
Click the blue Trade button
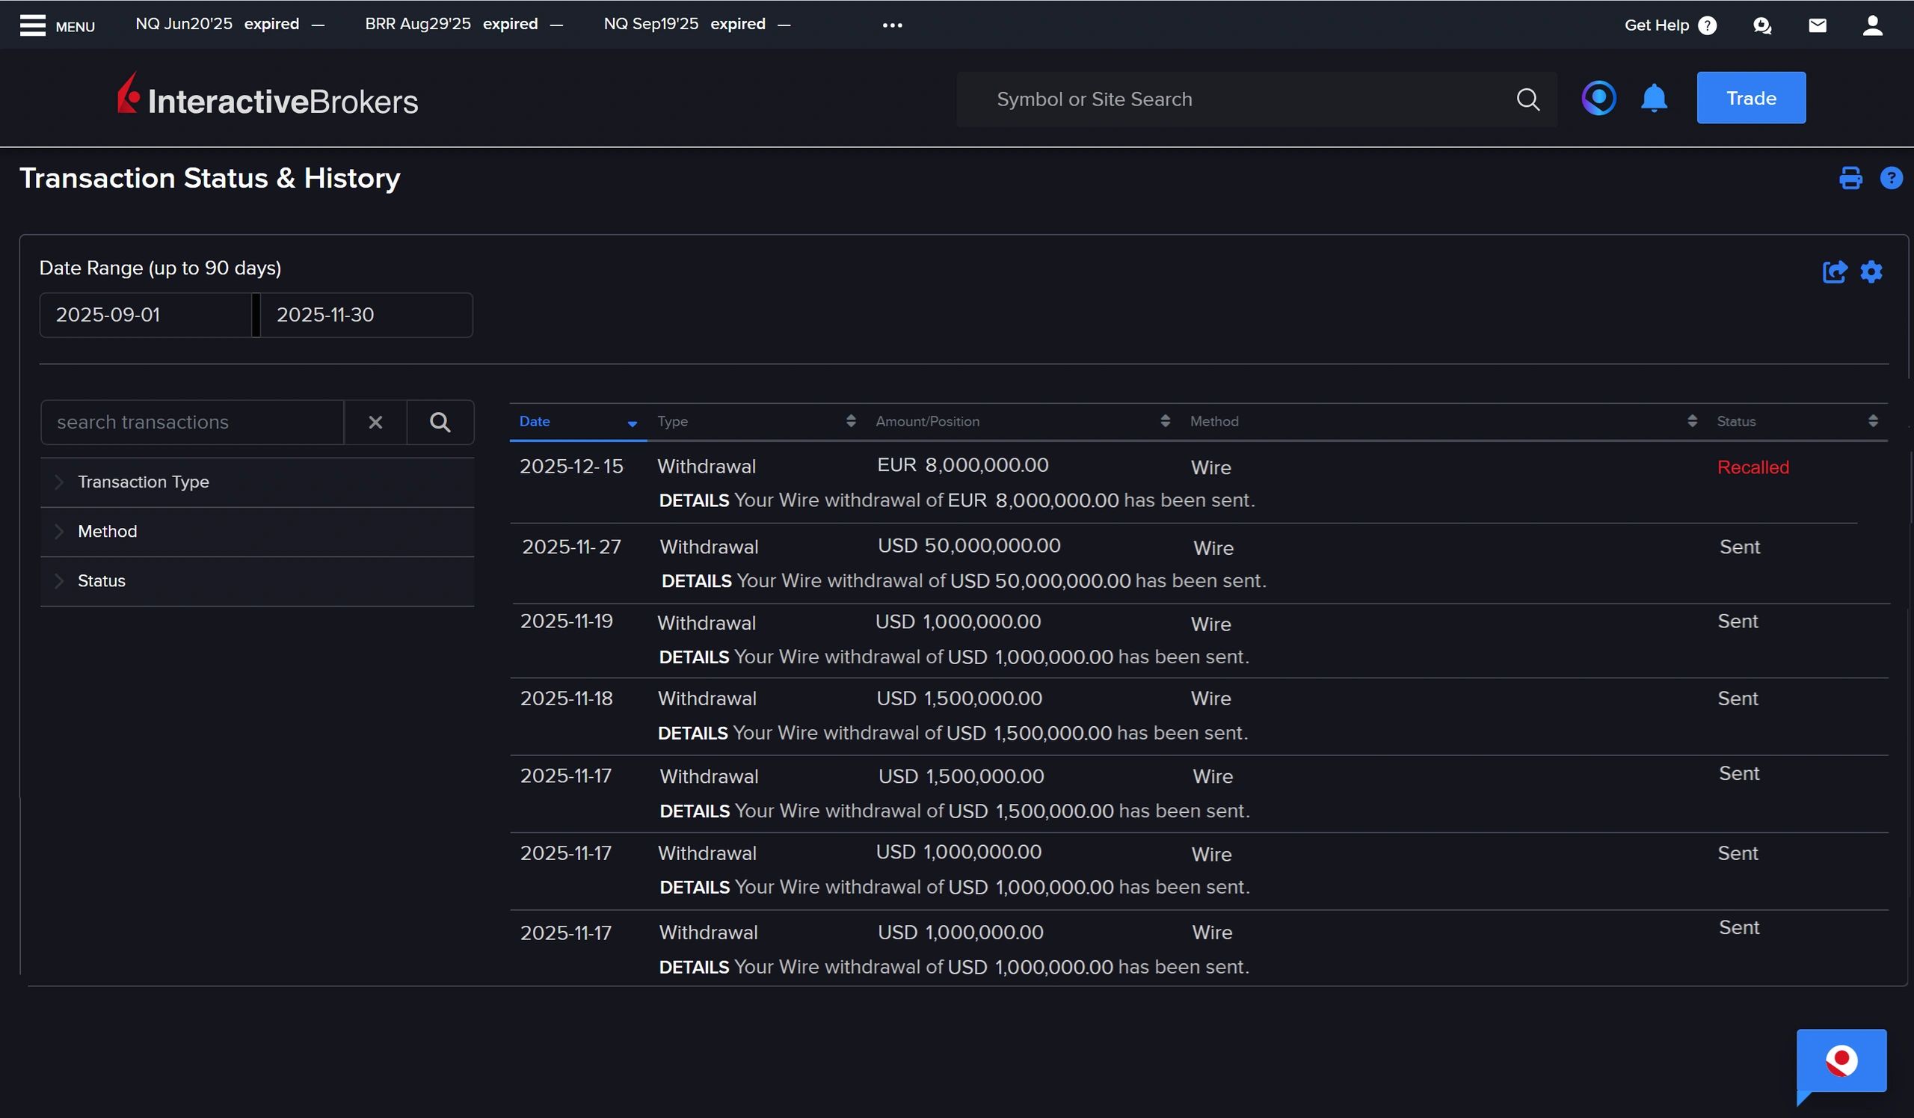tap(1751, 98)
